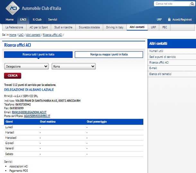Click the 'Trovati 112 punti di servizio' text
Image resolution: width=196 pixels, height=173 pixels.
tap(30, 85)
